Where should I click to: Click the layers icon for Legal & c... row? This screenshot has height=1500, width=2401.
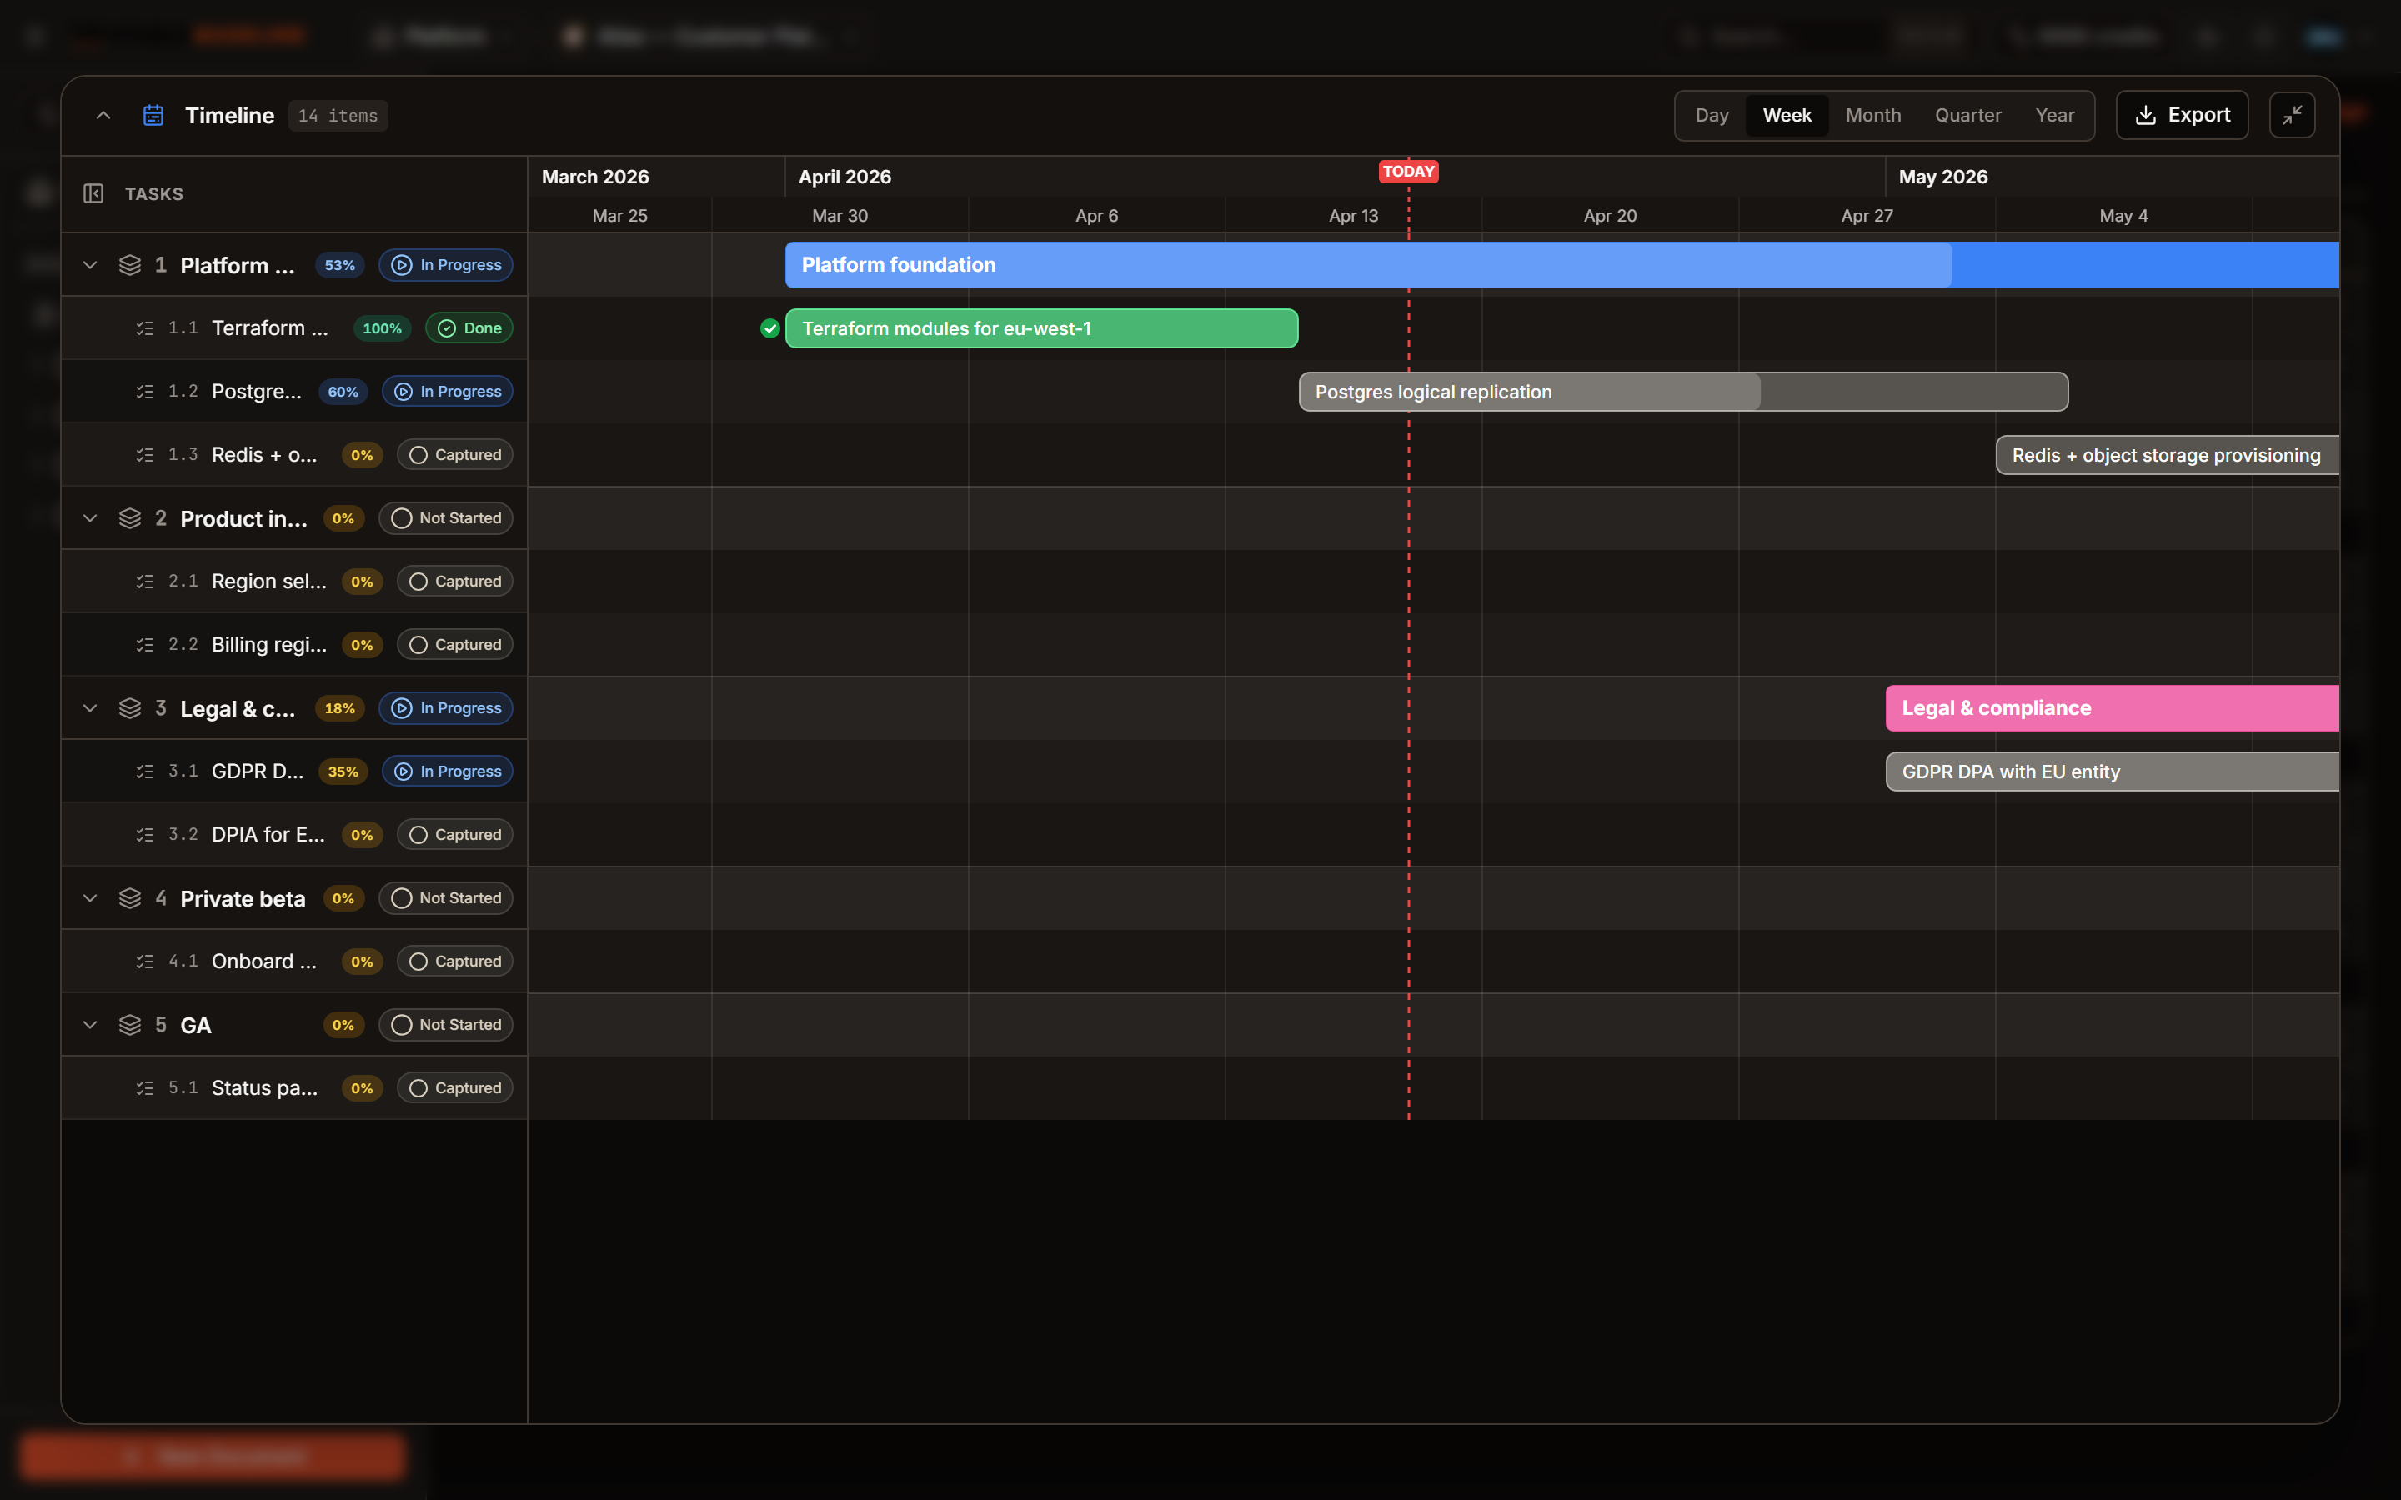[130, 708]
